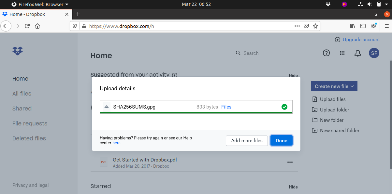Viewport: 392px width, 194px height.
Task: Click the network icon in top bar
Action: (x=360, y=4)
